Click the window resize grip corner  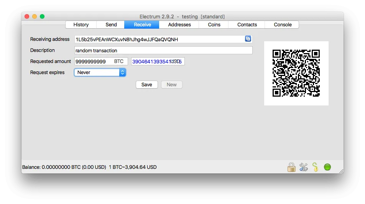pos(341,171)
